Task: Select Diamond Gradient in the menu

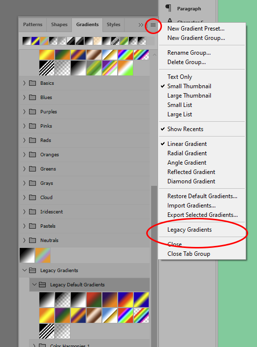Action: click(x=191, y=181)
